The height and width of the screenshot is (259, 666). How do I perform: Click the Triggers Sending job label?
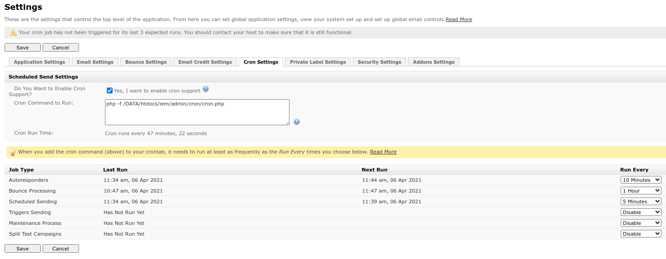(x=30, y=212)
